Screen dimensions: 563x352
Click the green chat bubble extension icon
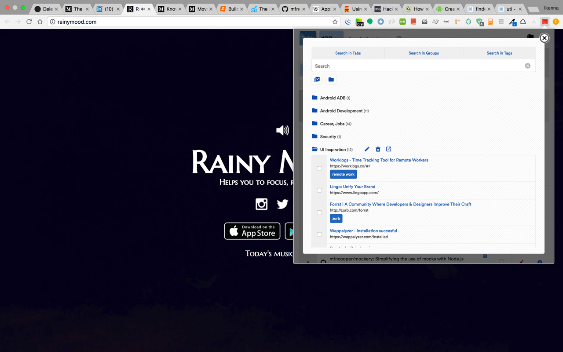370,22
